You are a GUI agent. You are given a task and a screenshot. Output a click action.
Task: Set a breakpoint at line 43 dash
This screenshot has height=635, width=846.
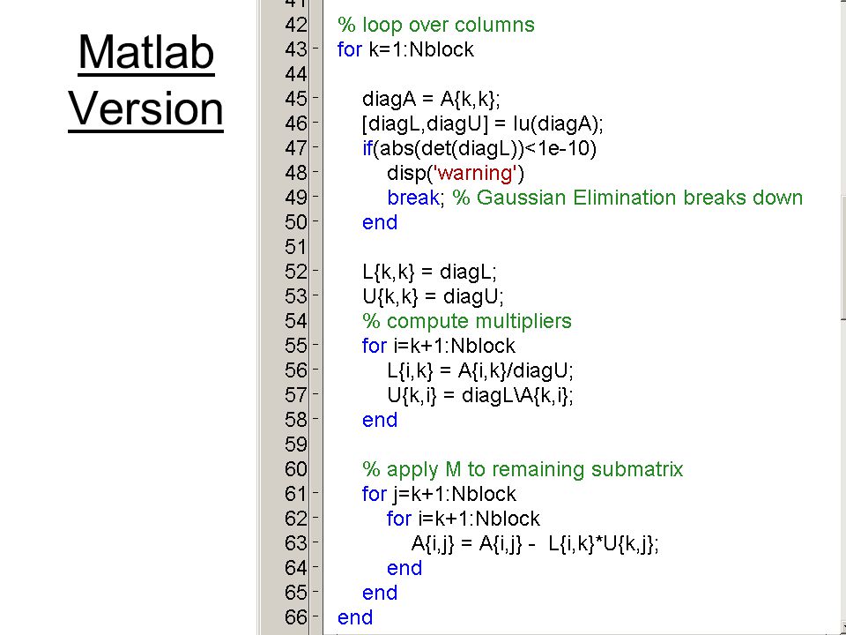pos(316,49)
